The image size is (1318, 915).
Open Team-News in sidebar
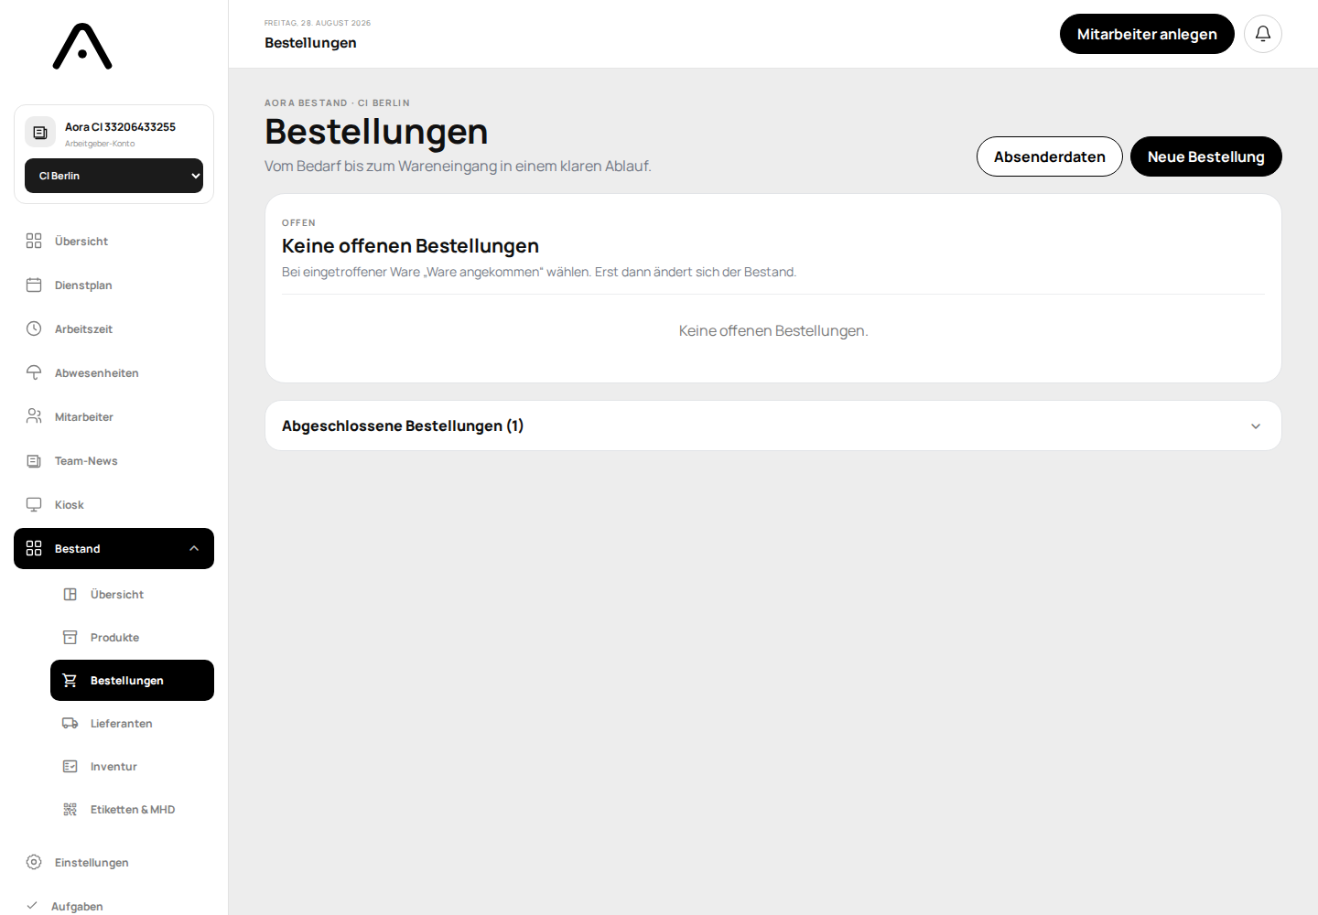click(x=113, y=460)
